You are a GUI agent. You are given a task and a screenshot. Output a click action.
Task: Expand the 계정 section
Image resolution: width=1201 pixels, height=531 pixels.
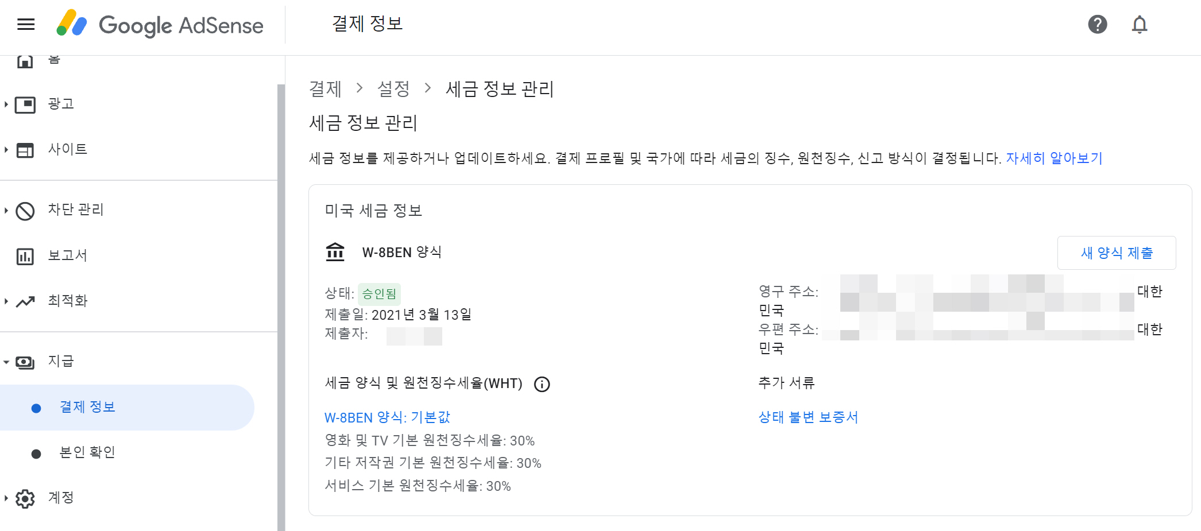click(x=6, y=498)
